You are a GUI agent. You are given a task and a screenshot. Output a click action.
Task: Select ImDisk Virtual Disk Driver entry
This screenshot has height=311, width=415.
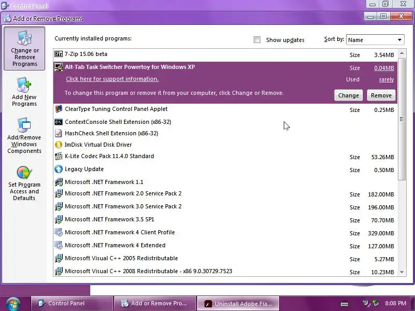click(x=225, y=145)
